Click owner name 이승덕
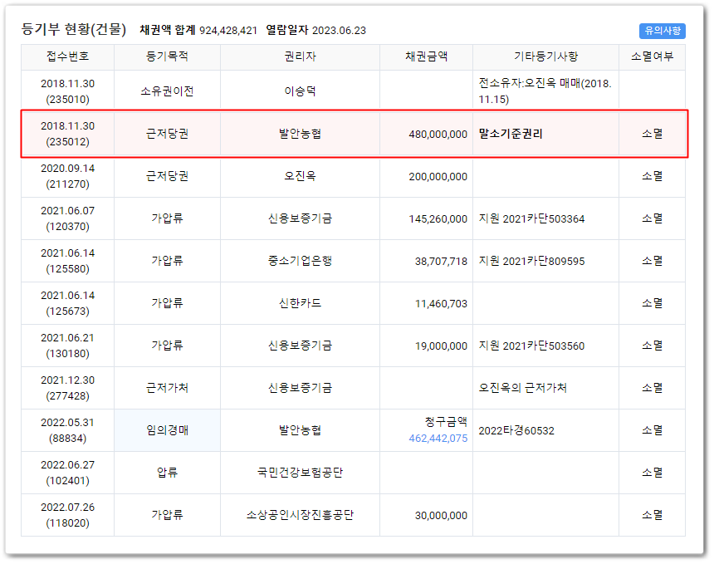Image resolution: width=714 pixels, height=564 pixels. [x=300, y=91]
